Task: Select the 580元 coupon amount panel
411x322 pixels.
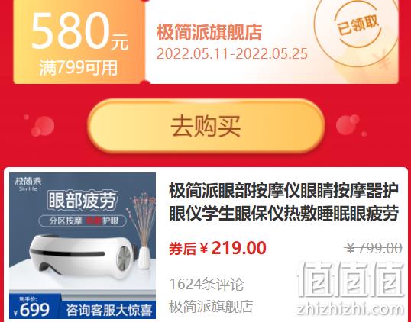Action: (x=79, y=42)
